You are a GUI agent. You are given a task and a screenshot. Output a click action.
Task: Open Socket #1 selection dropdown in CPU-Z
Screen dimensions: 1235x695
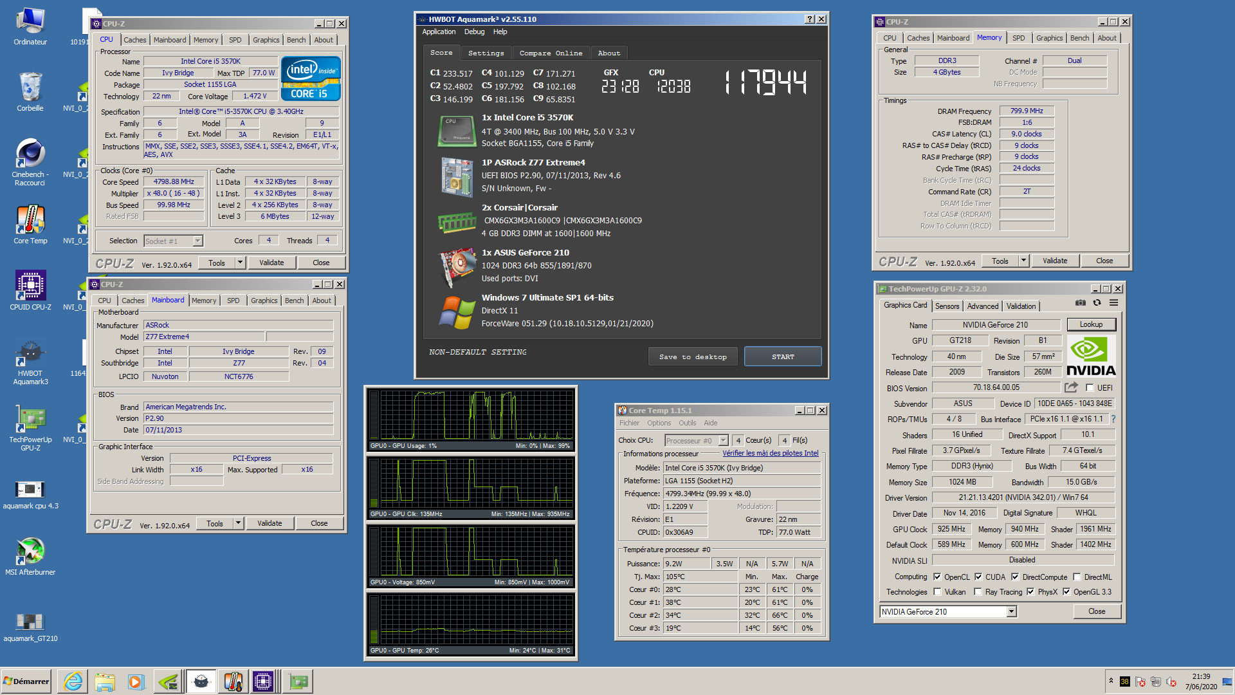(173, 241)
